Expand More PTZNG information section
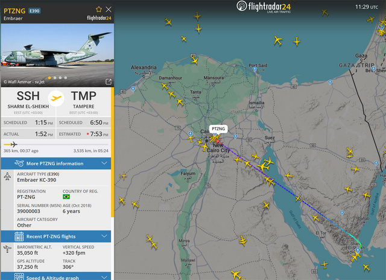Viewport: 386px width, 280px height. tap(56, 164)
